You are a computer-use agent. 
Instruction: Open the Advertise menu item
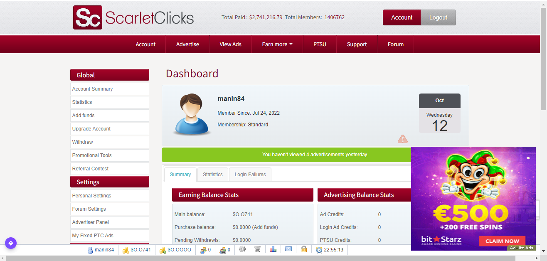[187, 44]
